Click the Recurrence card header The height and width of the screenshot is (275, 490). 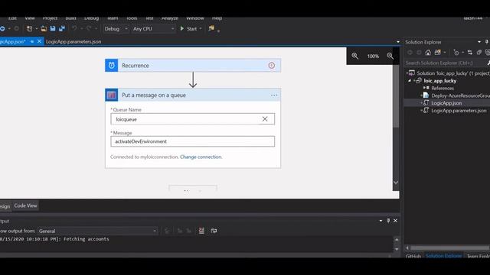click(193, 66)
